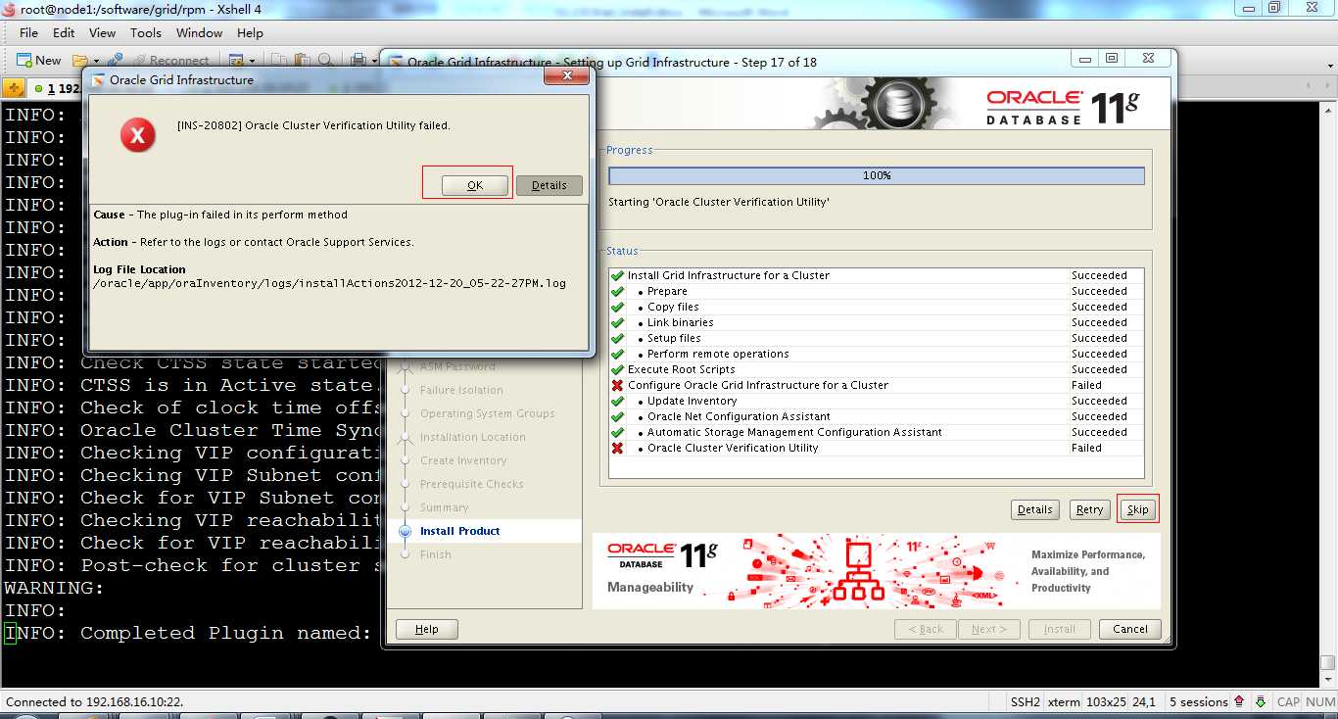
Task: Click the Link binaries status row
Action: coord(876,322)
